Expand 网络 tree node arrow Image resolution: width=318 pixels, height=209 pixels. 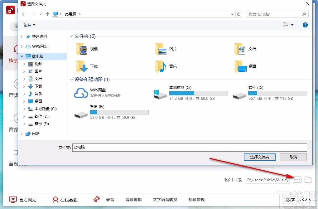22,134
